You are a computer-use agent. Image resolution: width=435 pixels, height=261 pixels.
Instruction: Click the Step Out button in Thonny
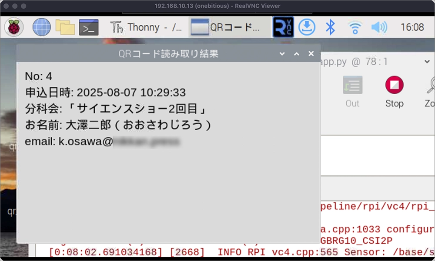coord(352,90)
